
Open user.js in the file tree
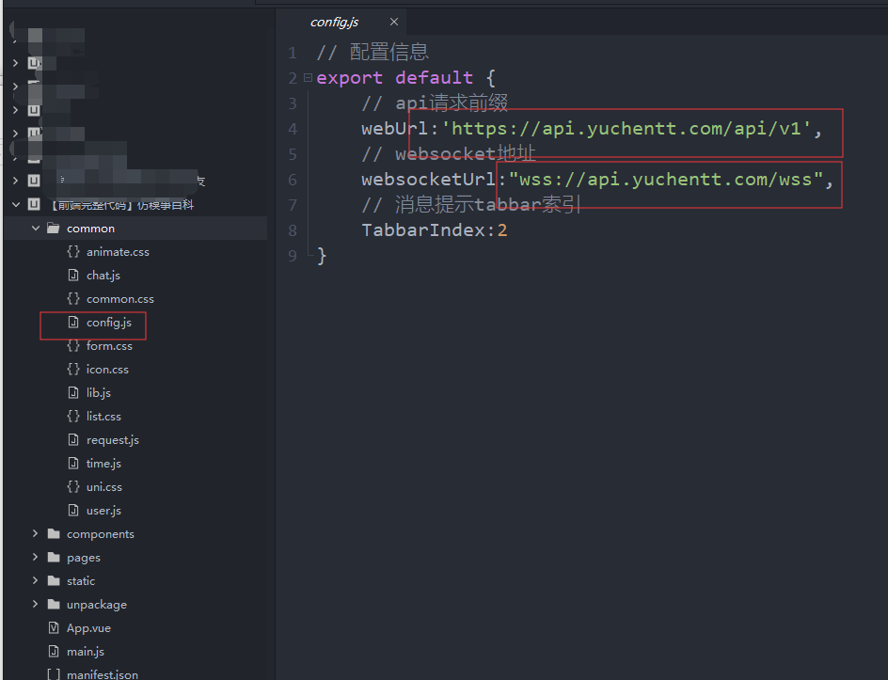(103, 510)
